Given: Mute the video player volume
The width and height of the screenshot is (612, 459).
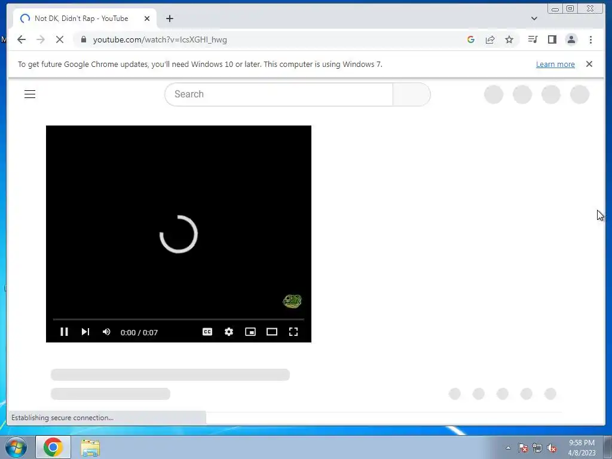Looking at the screenshot, I should (x=106, y=332).
